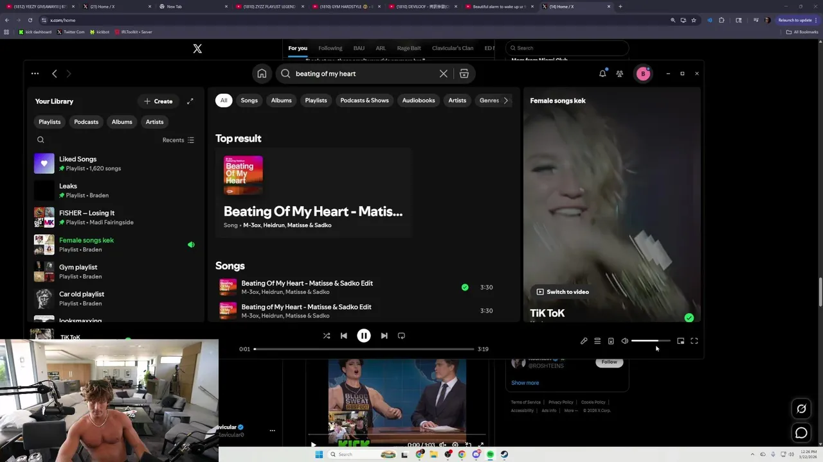
Task: Search in Your Library magnifier icon
Action: tap(41, 140)
